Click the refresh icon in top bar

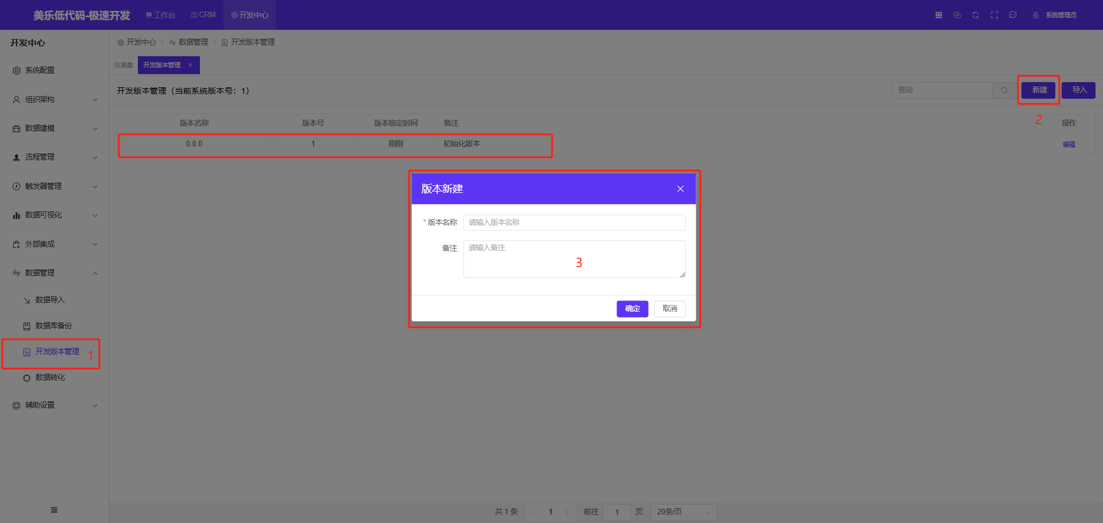pos(975,15)
